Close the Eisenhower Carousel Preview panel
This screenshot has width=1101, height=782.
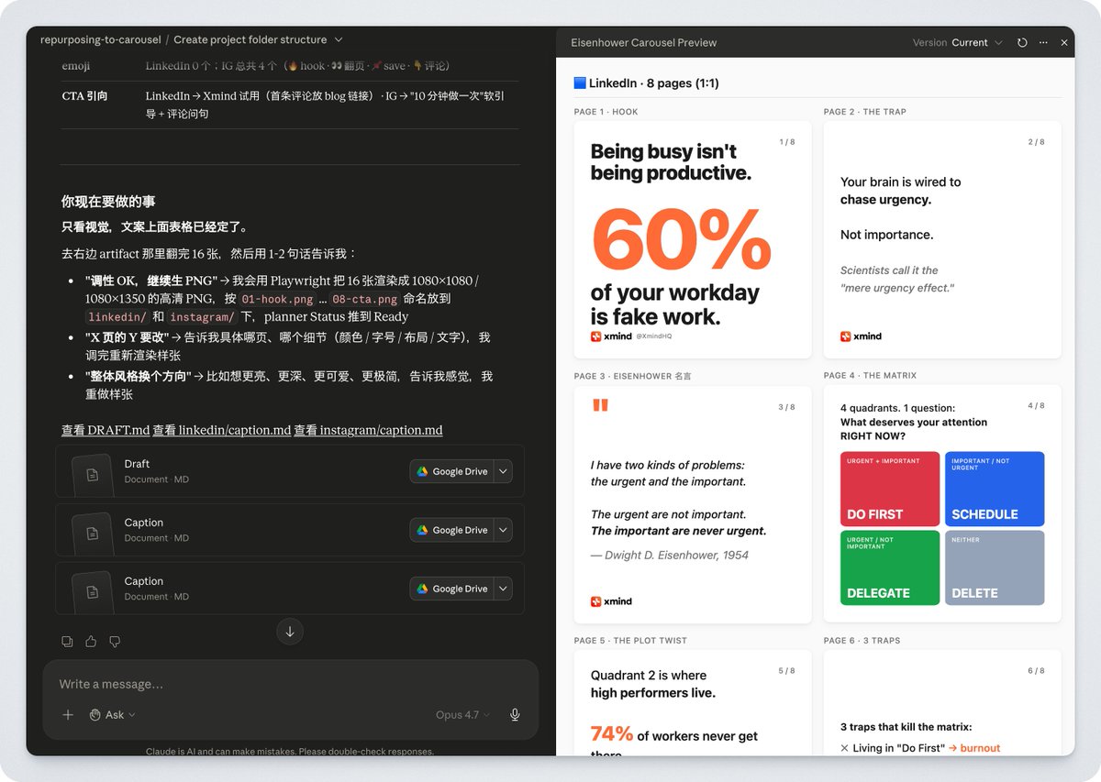(1064, 43)
